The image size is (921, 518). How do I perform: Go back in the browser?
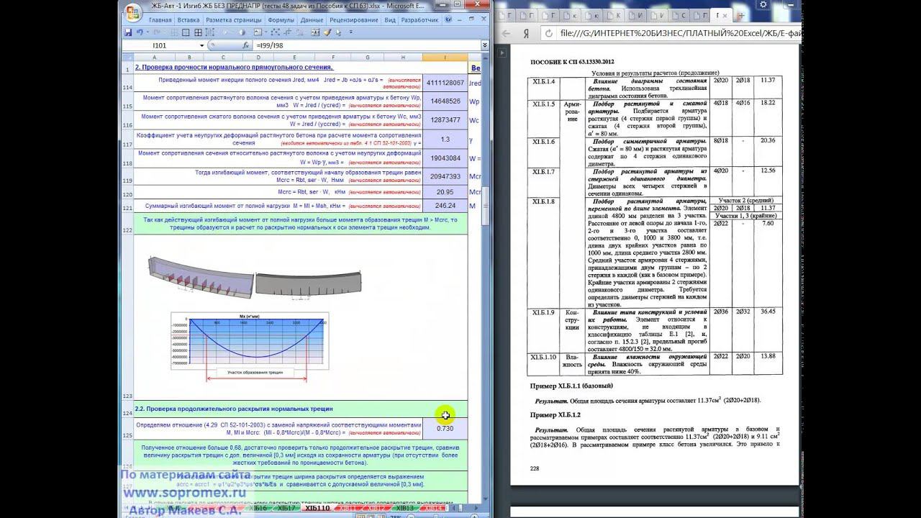click(x=507, y=33)
